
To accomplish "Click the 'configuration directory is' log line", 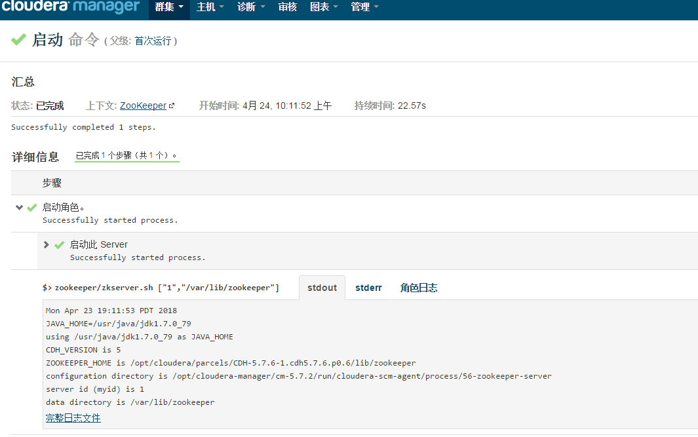I will (x=299, y=376).
